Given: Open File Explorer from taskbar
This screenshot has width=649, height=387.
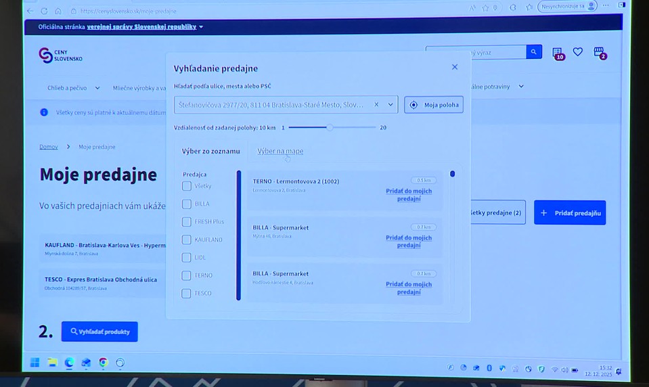Looking at the screenshot, I should point(52,363).
